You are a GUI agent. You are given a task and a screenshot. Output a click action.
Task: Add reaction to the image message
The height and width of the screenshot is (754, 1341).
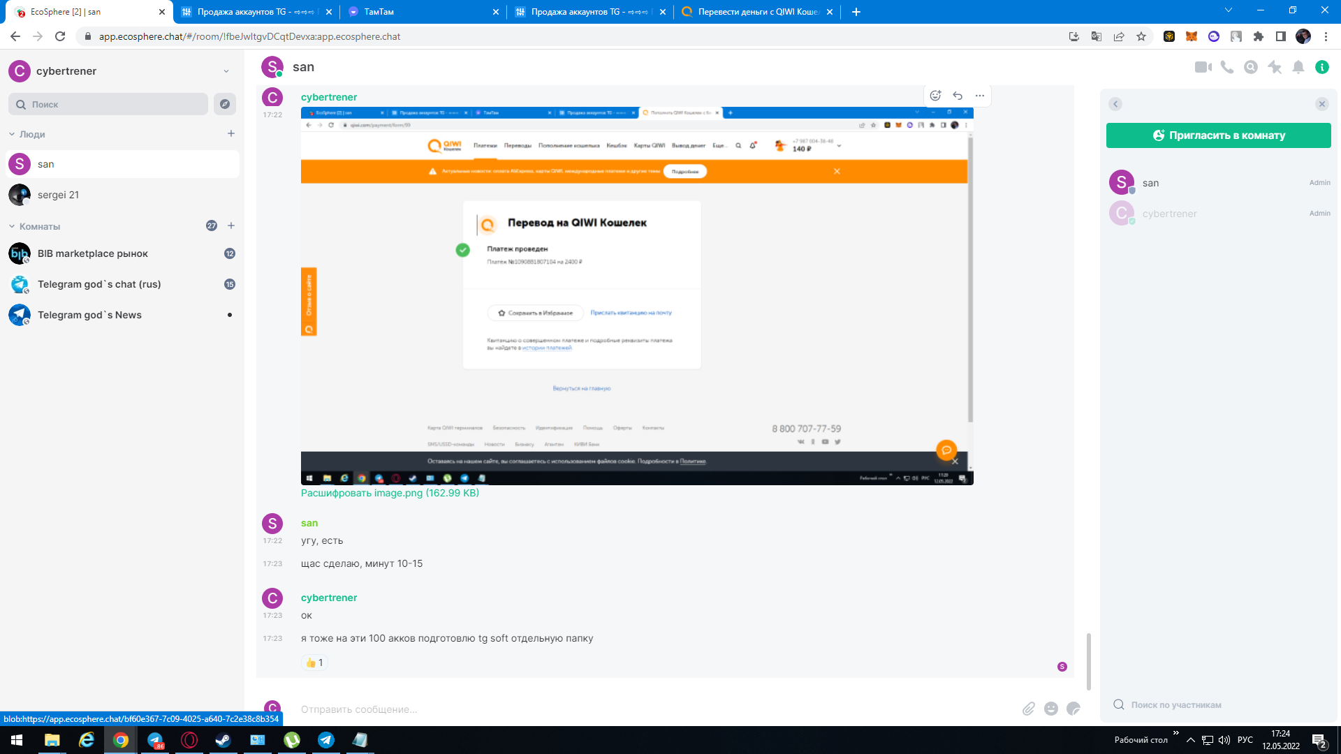[x=935, y=96]
